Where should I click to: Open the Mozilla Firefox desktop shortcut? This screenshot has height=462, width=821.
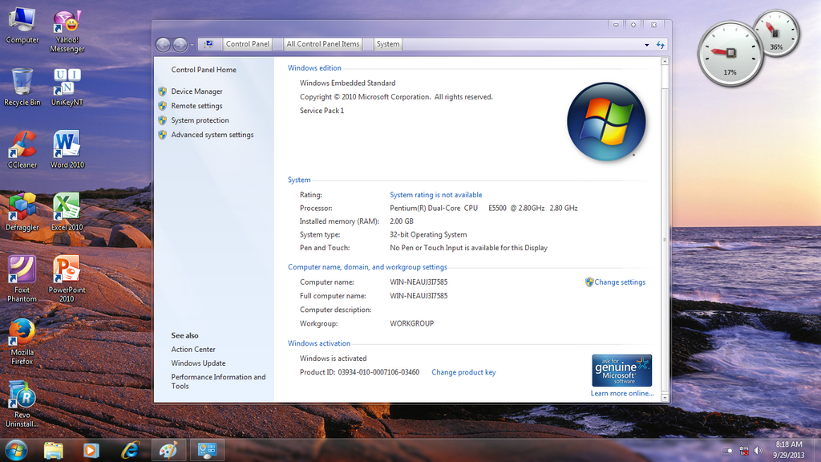pos(22,334)
